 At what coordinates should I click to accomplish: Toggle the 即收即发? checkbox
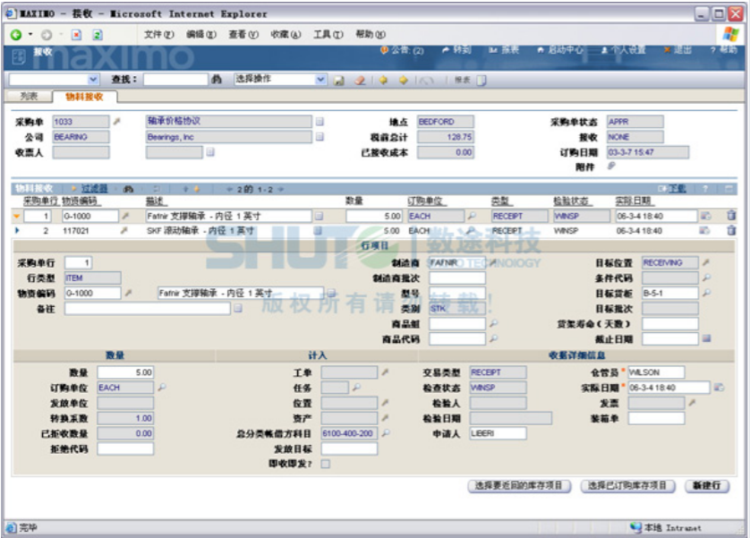(x=325, y=464)
